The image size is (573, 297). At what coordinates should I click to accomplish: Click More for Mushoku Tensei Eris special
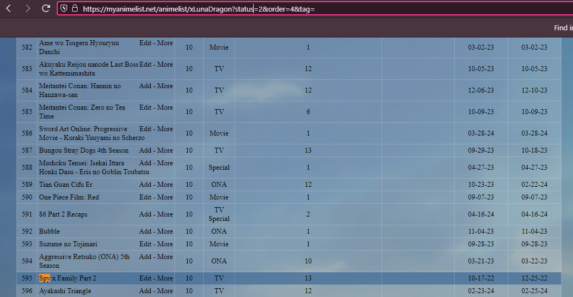click(165, 163)
